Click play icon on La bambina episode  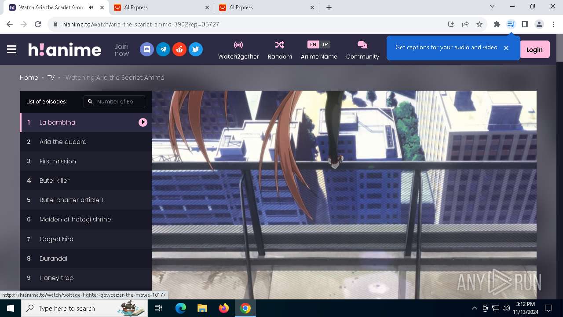click(143, 122)
